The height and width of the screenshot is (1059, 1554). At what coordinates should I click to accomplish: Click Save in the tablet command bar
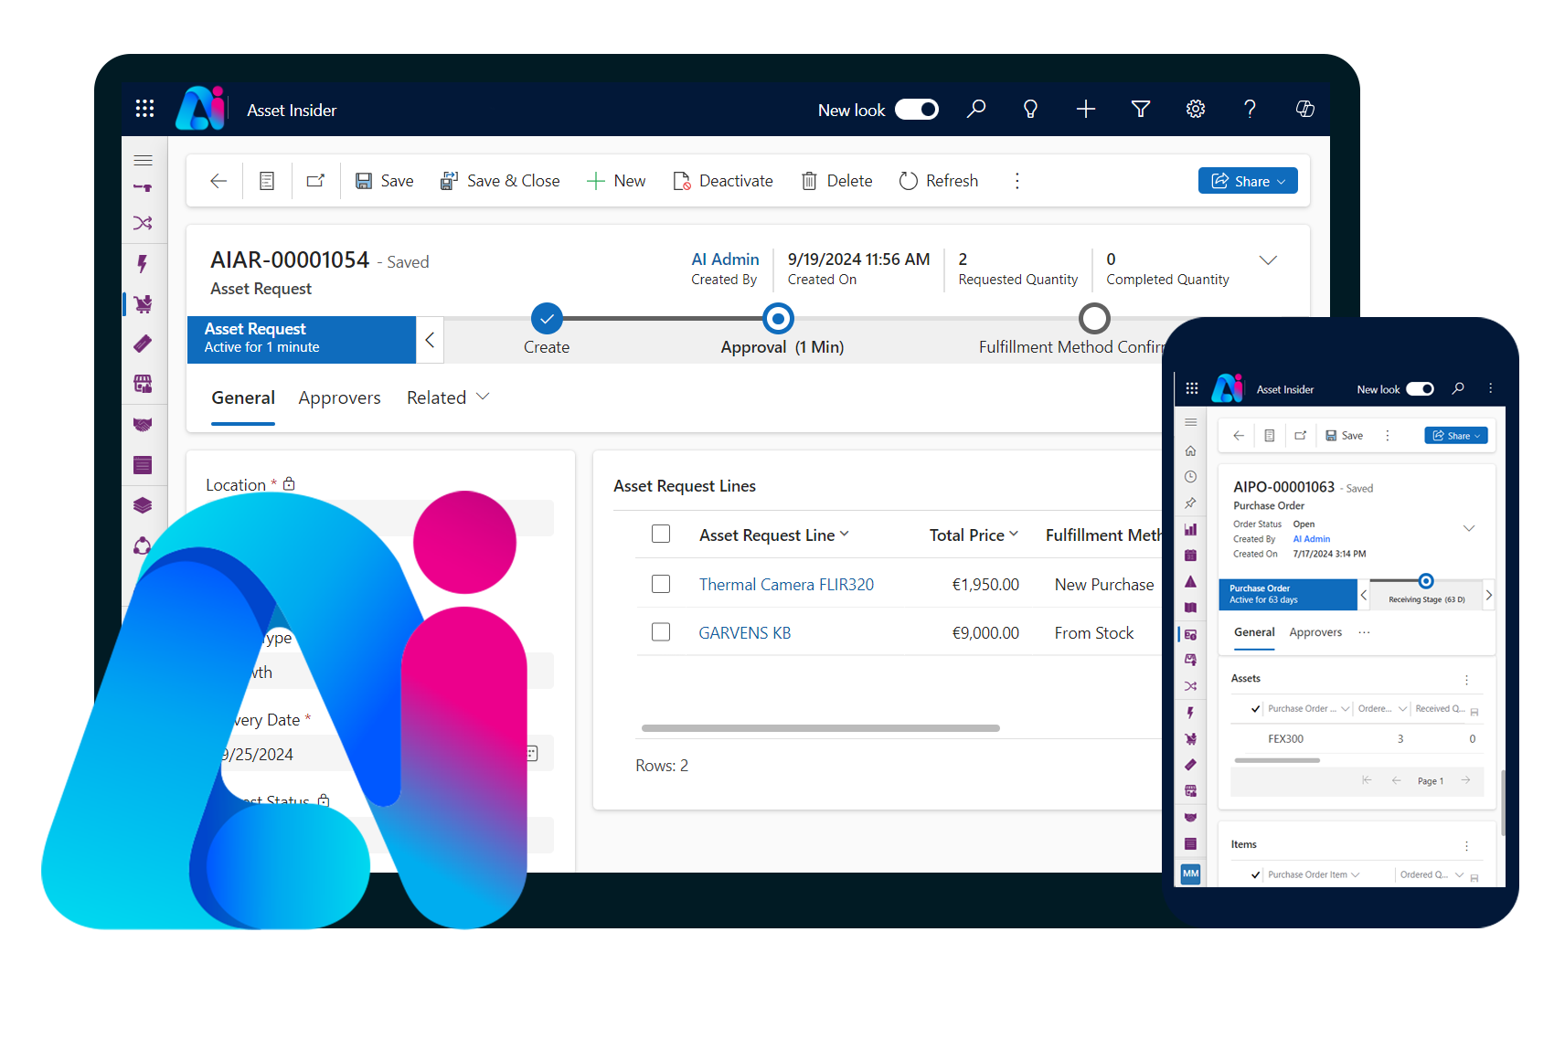(x=384, y=181)
